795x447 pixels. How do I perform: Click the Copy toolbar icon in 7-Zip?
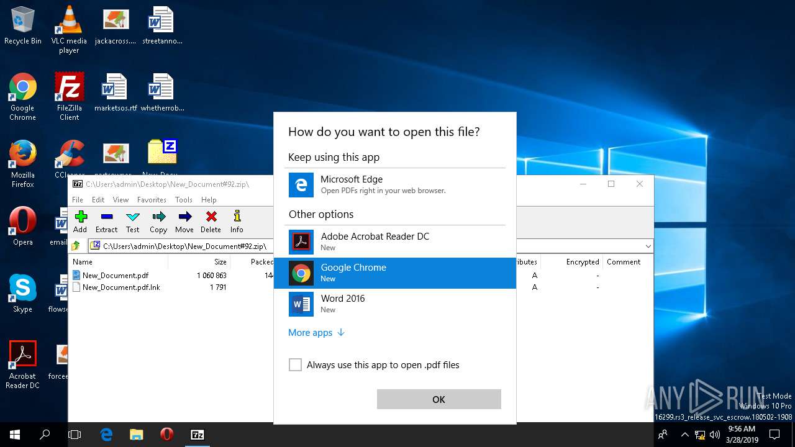[x=158, y=221]
